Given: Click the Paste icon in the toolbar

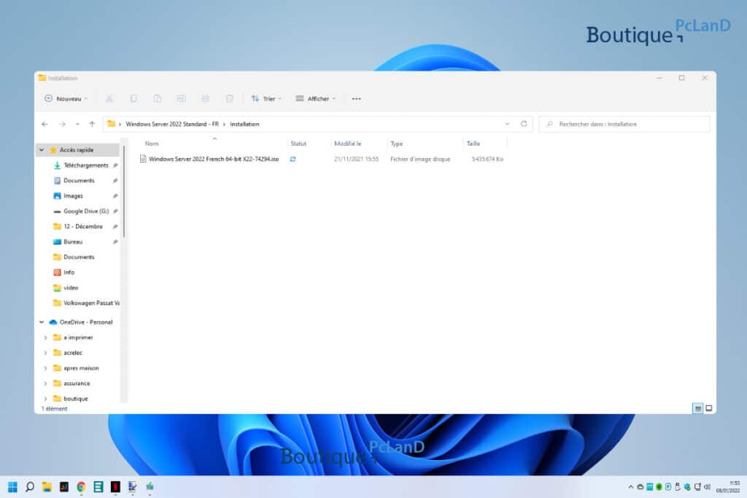Looking at the screenshot, I should (157, 98).
